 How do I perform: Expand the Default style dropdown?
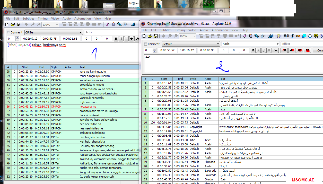tap(218, 44)
